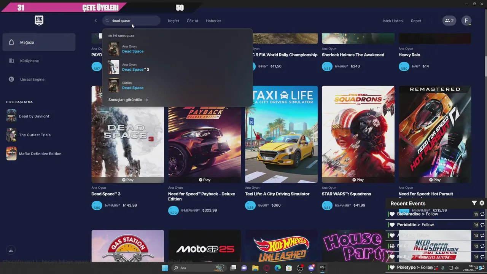Click FIA World Rally Championship title

pos(285,55)
